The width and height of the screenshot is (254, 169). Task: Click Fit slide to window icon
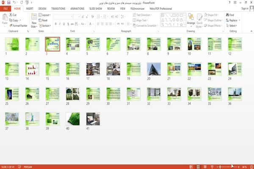[251, 167]
